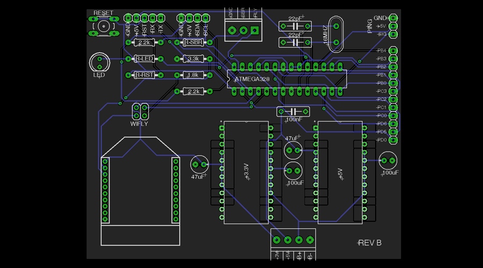Click the GND pad on PING header
Screen dimensions: 483x268
click(x=393, y=18)
